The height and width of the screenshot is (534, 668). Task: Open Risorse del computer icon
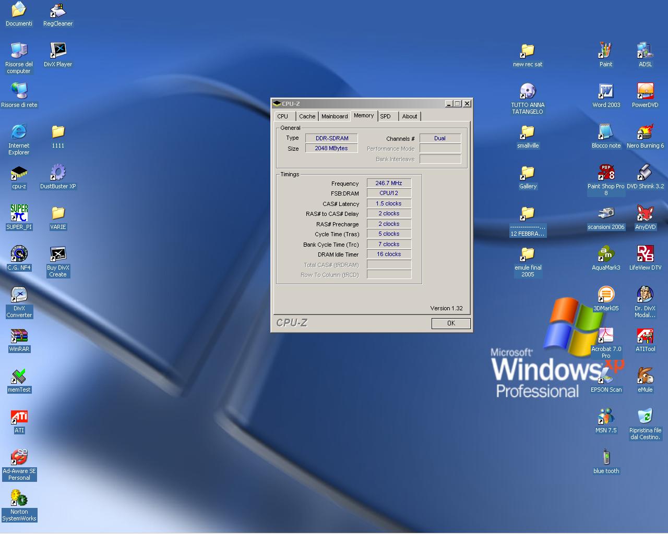[x=19, y=58]
